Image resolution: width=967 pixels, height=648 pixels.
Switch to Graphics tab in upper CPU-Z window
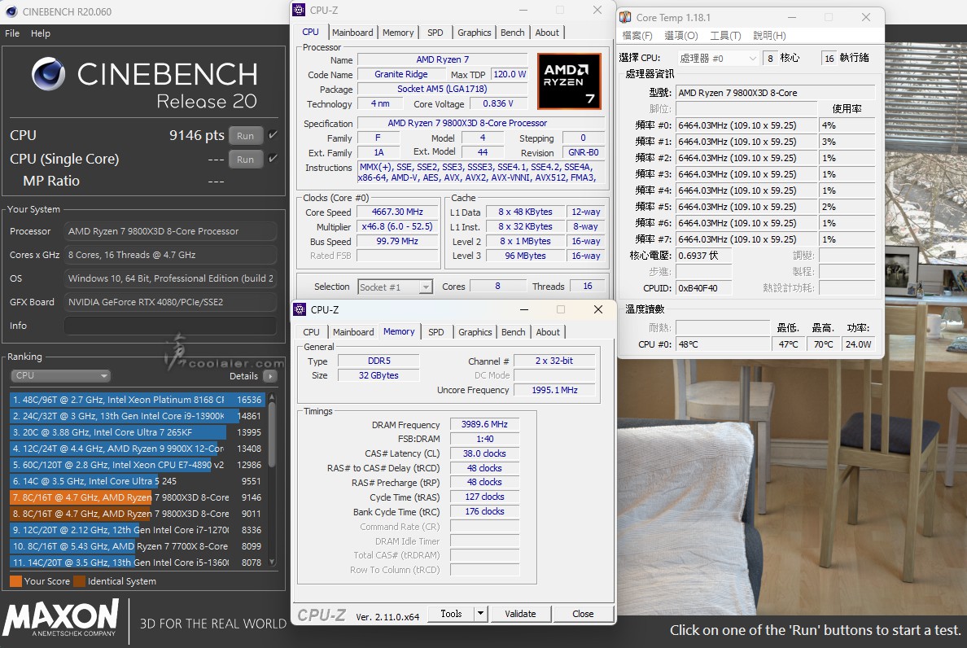point(474,33)
